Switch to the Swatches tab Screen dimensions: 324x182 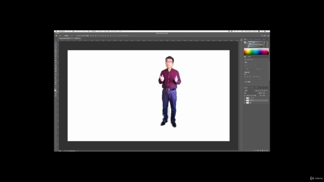[251, 39]
